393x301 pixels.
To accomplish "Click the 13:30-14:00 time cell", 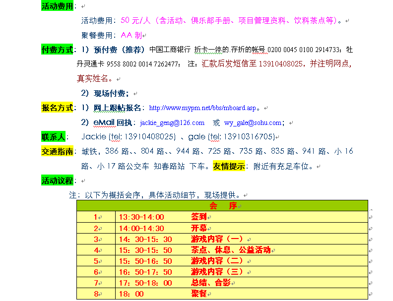I will [x=141, y=217].
